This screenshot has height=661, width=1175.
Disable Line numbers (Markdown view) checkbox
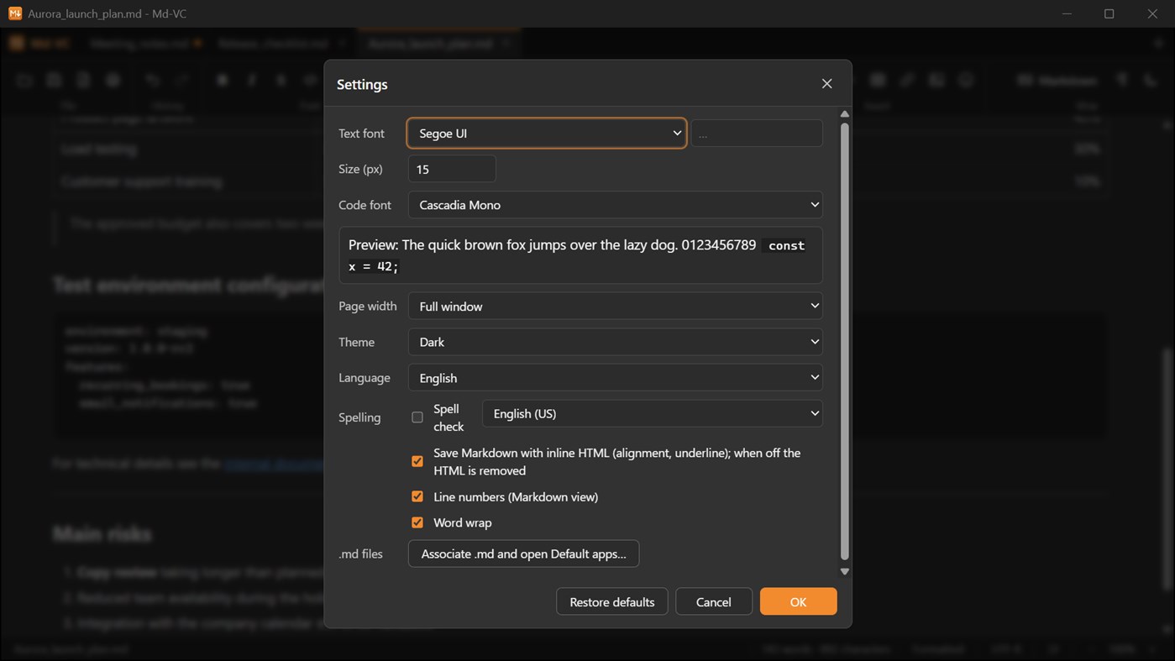point(417,496)
